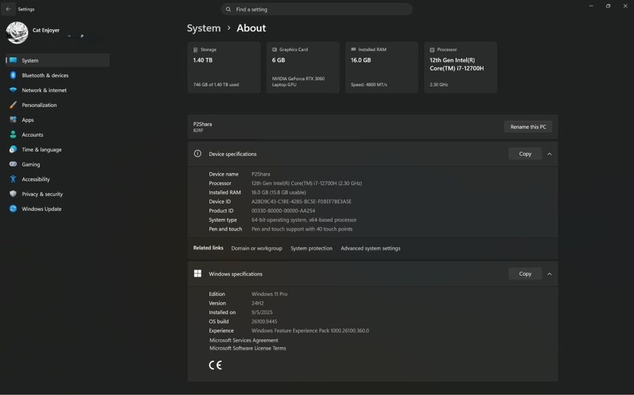Click the Cat Enjoyer account name
The width and height of the screenshot is (634, 395).
[46, 30]
